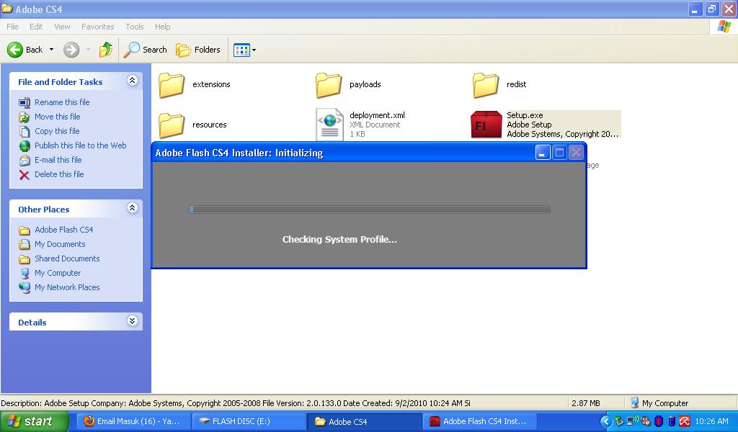Click the greyed Forward arrow icon
The image size is (738, 432).
(71, 50)
